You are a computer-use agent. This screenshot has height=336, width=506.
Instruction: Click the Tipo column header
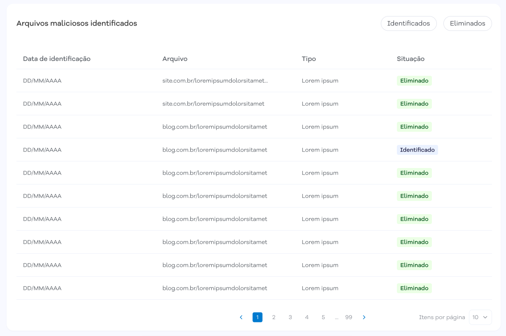pyautogui.click(x=309, y=59)
